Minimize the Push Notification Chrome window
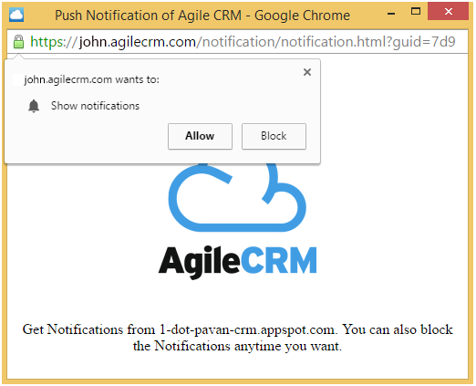This screenshot has width=476, height=386. pyautogui.click(x=391, y=14)
